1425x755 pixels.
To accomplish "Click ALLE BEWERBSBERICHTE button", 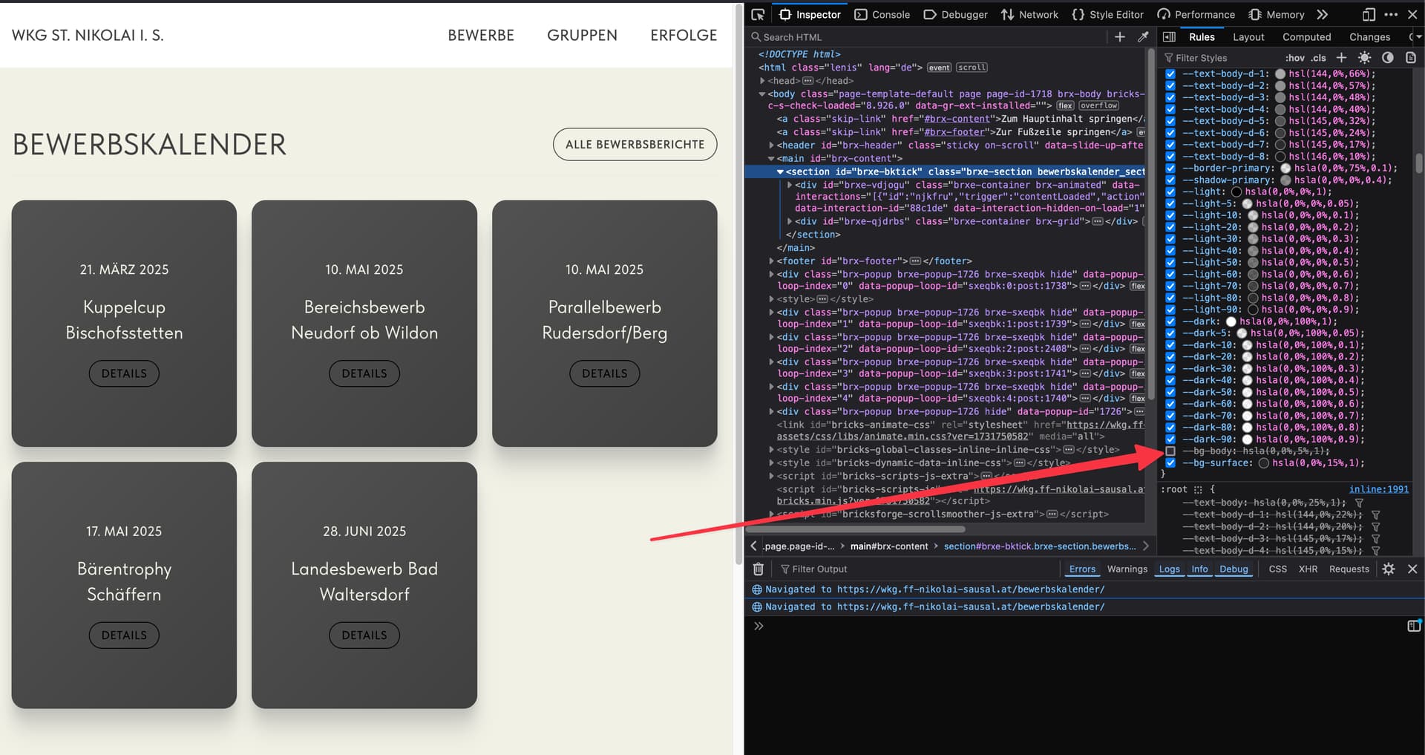I will click(x=635, y=144).
